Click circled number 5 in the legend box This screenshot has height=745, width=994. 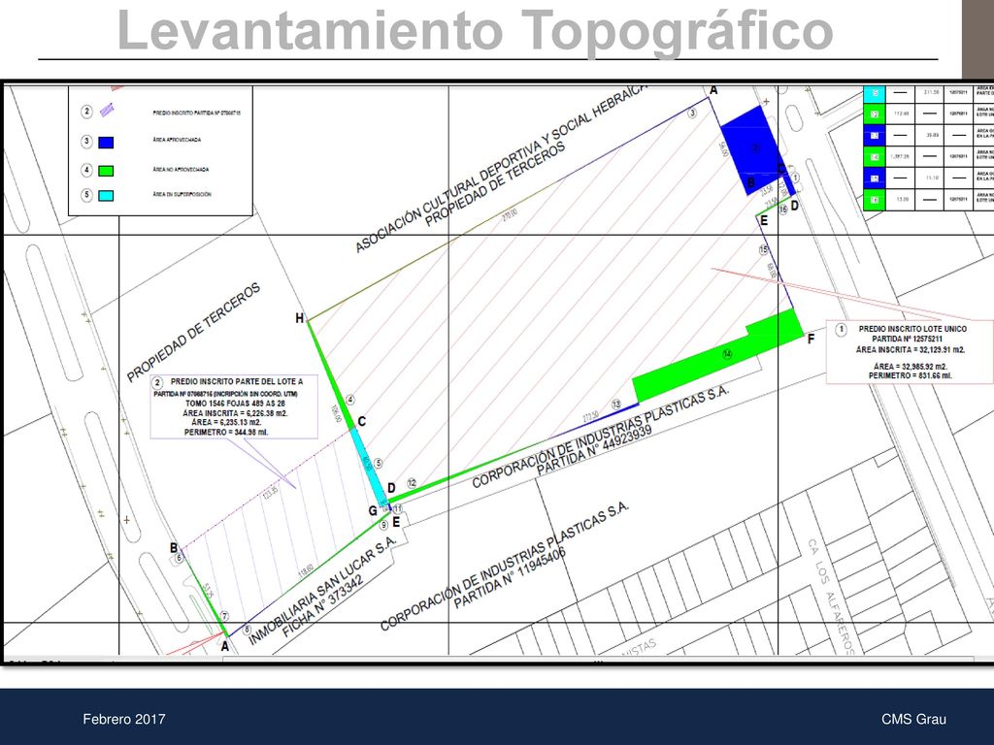click(86, 194)
